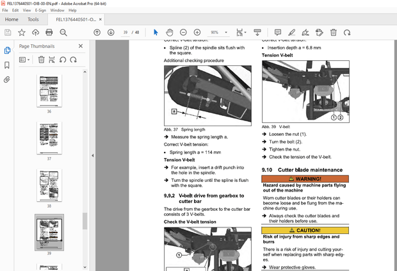Click the scrolling mode keyboard icon
This screenshot has width=397, height=271.
point(257,33)
